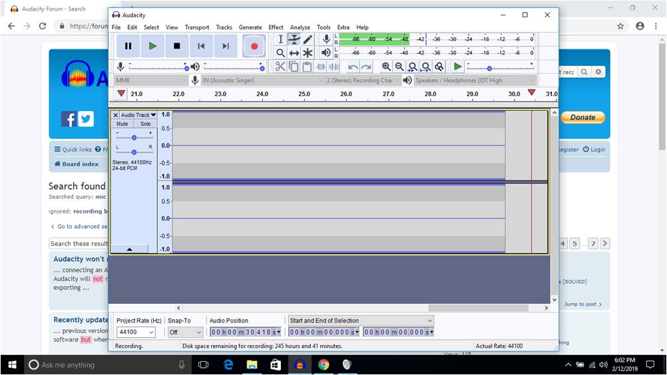
Task: Click the Audio Position time field
Action: pyautogui.click(x=246, y=332)
